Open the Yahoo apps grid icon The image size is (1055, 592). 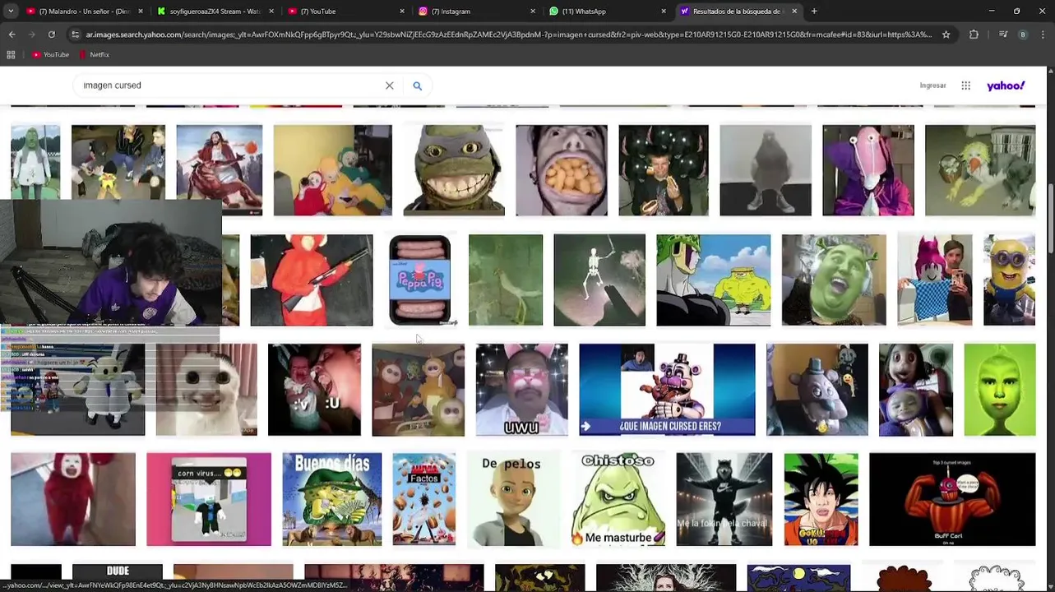(966, 86)
